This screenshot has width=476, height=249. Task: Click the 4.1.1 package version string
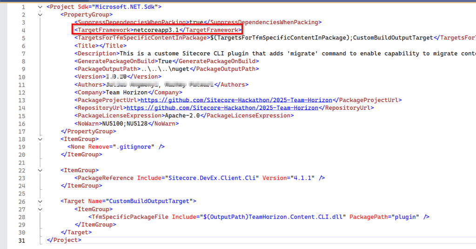click(301, 178)
